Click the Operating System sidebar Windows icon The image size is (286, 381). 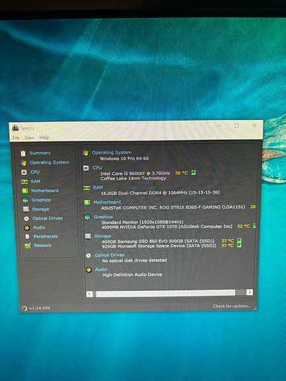pyautogui.click(x=24, y=162)
